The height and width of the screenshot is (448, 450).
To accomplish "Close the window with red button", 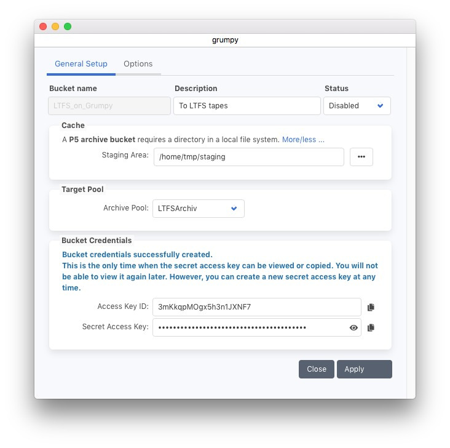I will click(43, 26).
